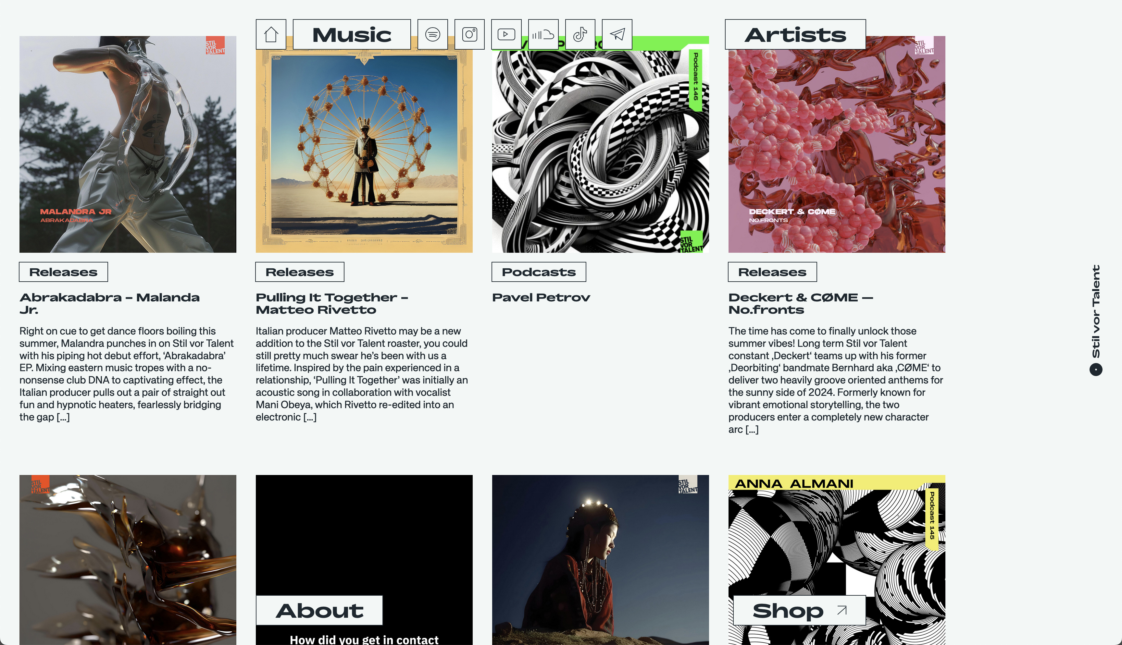Click Malandra Jr Abrakadabra cover artwork

[128, 144]
